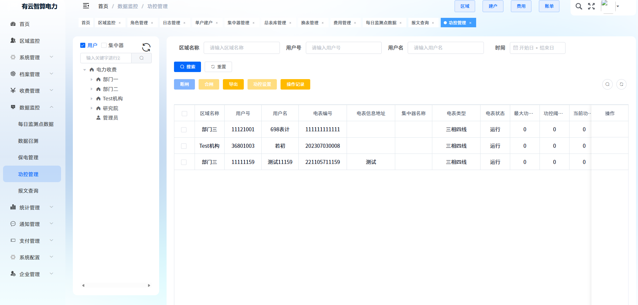Expand the 部门一 tree node
638x305 pixels.
[x=91, y=79]
